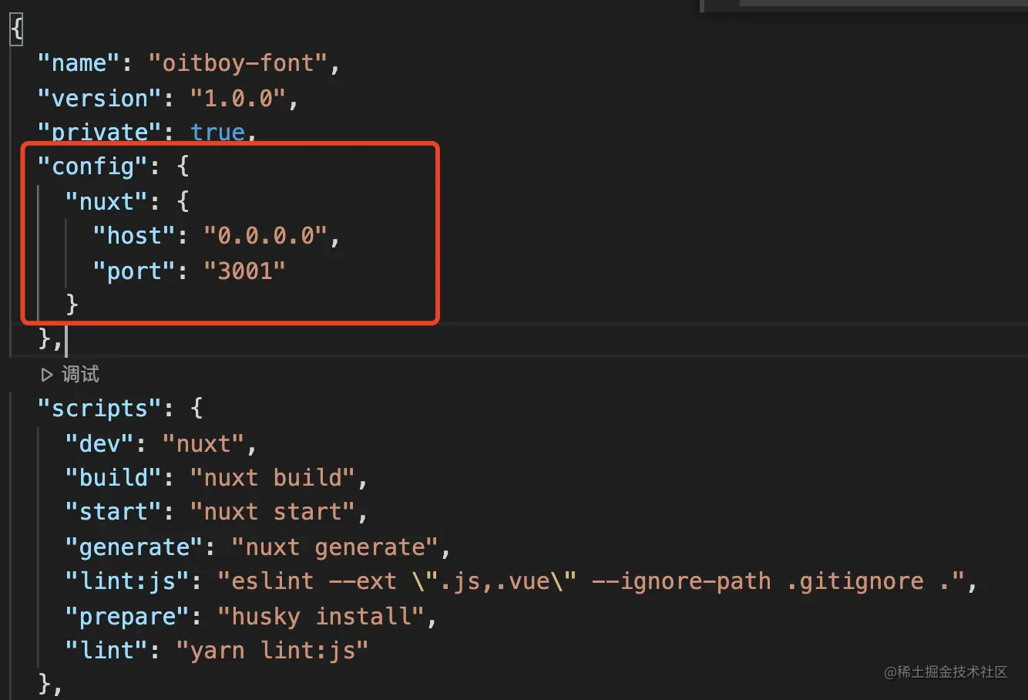Click the "nuxt" dev script value
1028x700 pixels.
(x=203, y=443)
